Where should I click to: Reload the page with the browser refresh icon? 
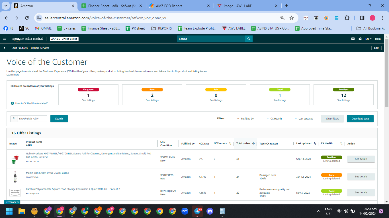[x=27, y=18]
